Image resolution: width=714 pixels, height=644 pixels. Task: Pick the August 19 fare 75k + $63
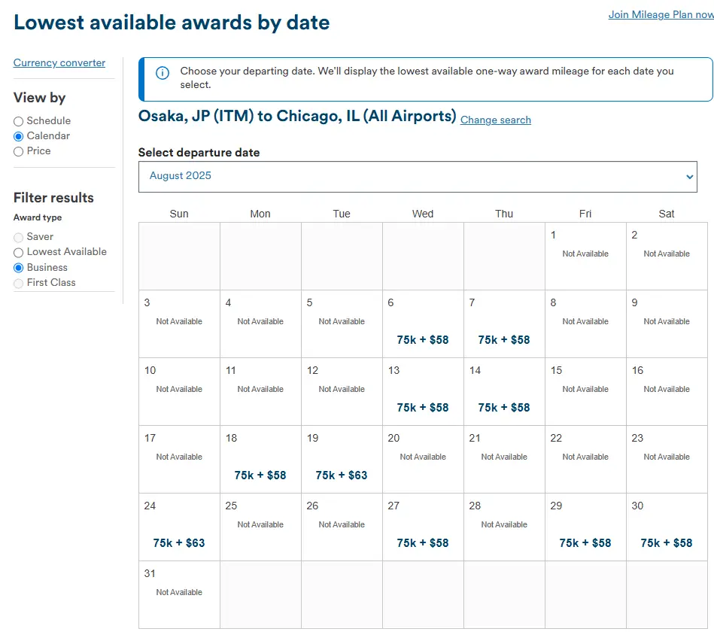pos(342,475)
